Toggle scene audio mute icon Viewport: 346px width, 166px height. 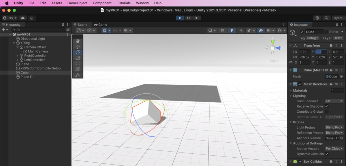tap(240, 30)
